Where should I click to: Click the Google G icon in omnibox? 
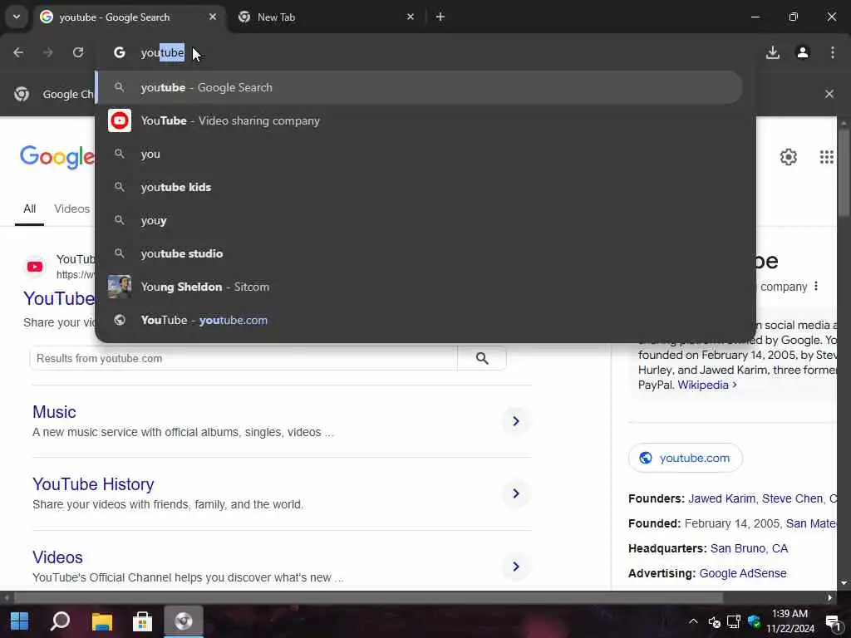(x=120, y=52)
